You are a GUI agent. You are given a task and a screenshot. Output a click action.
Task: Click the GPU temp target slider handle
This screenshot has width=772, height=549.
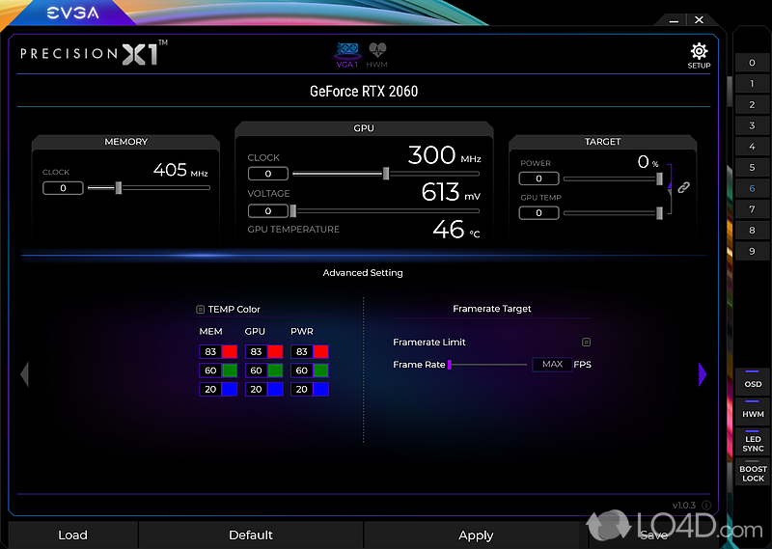[x=659, y=212]
